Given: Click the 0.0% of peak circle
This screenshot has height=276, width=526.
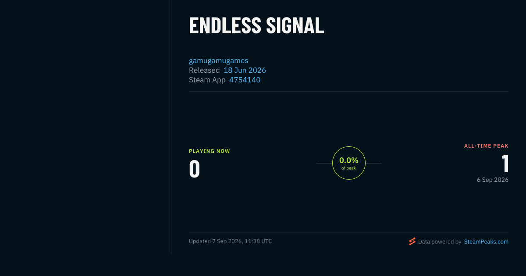Looking at the screenshot, I should pyautogui.click(x=349, y=163).
